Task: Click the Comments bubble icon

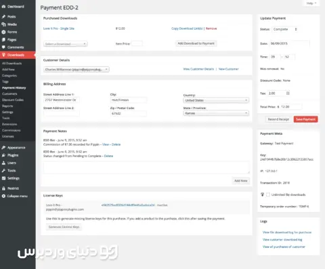Action: pyautogui.click(x=3, y=47)
